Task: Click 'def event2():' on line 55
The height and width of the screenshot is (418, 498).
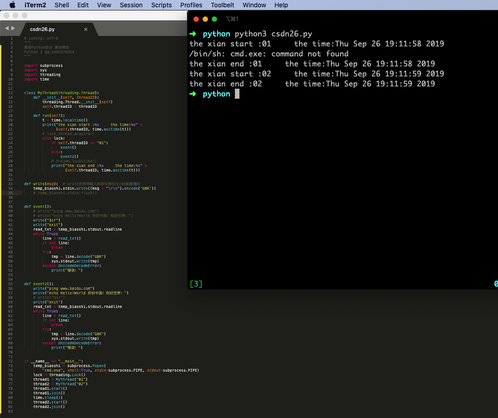Action: (x=39, y=284)
